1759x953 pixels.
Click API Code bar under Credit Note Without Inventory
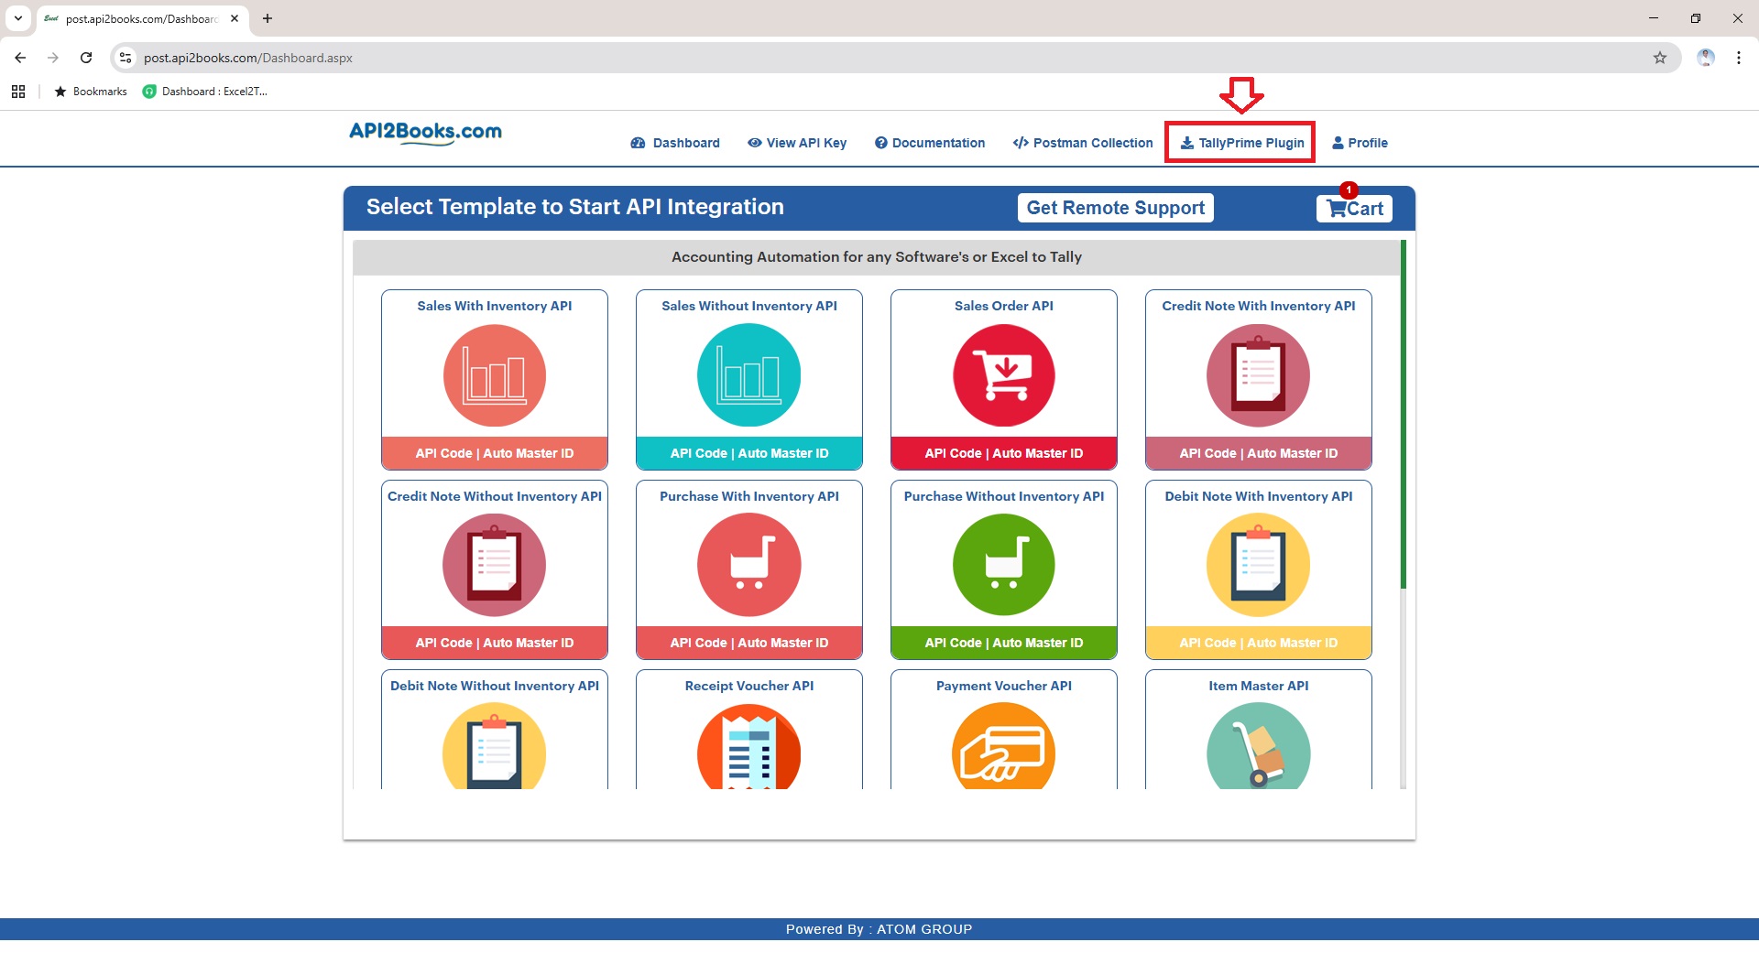495,643
